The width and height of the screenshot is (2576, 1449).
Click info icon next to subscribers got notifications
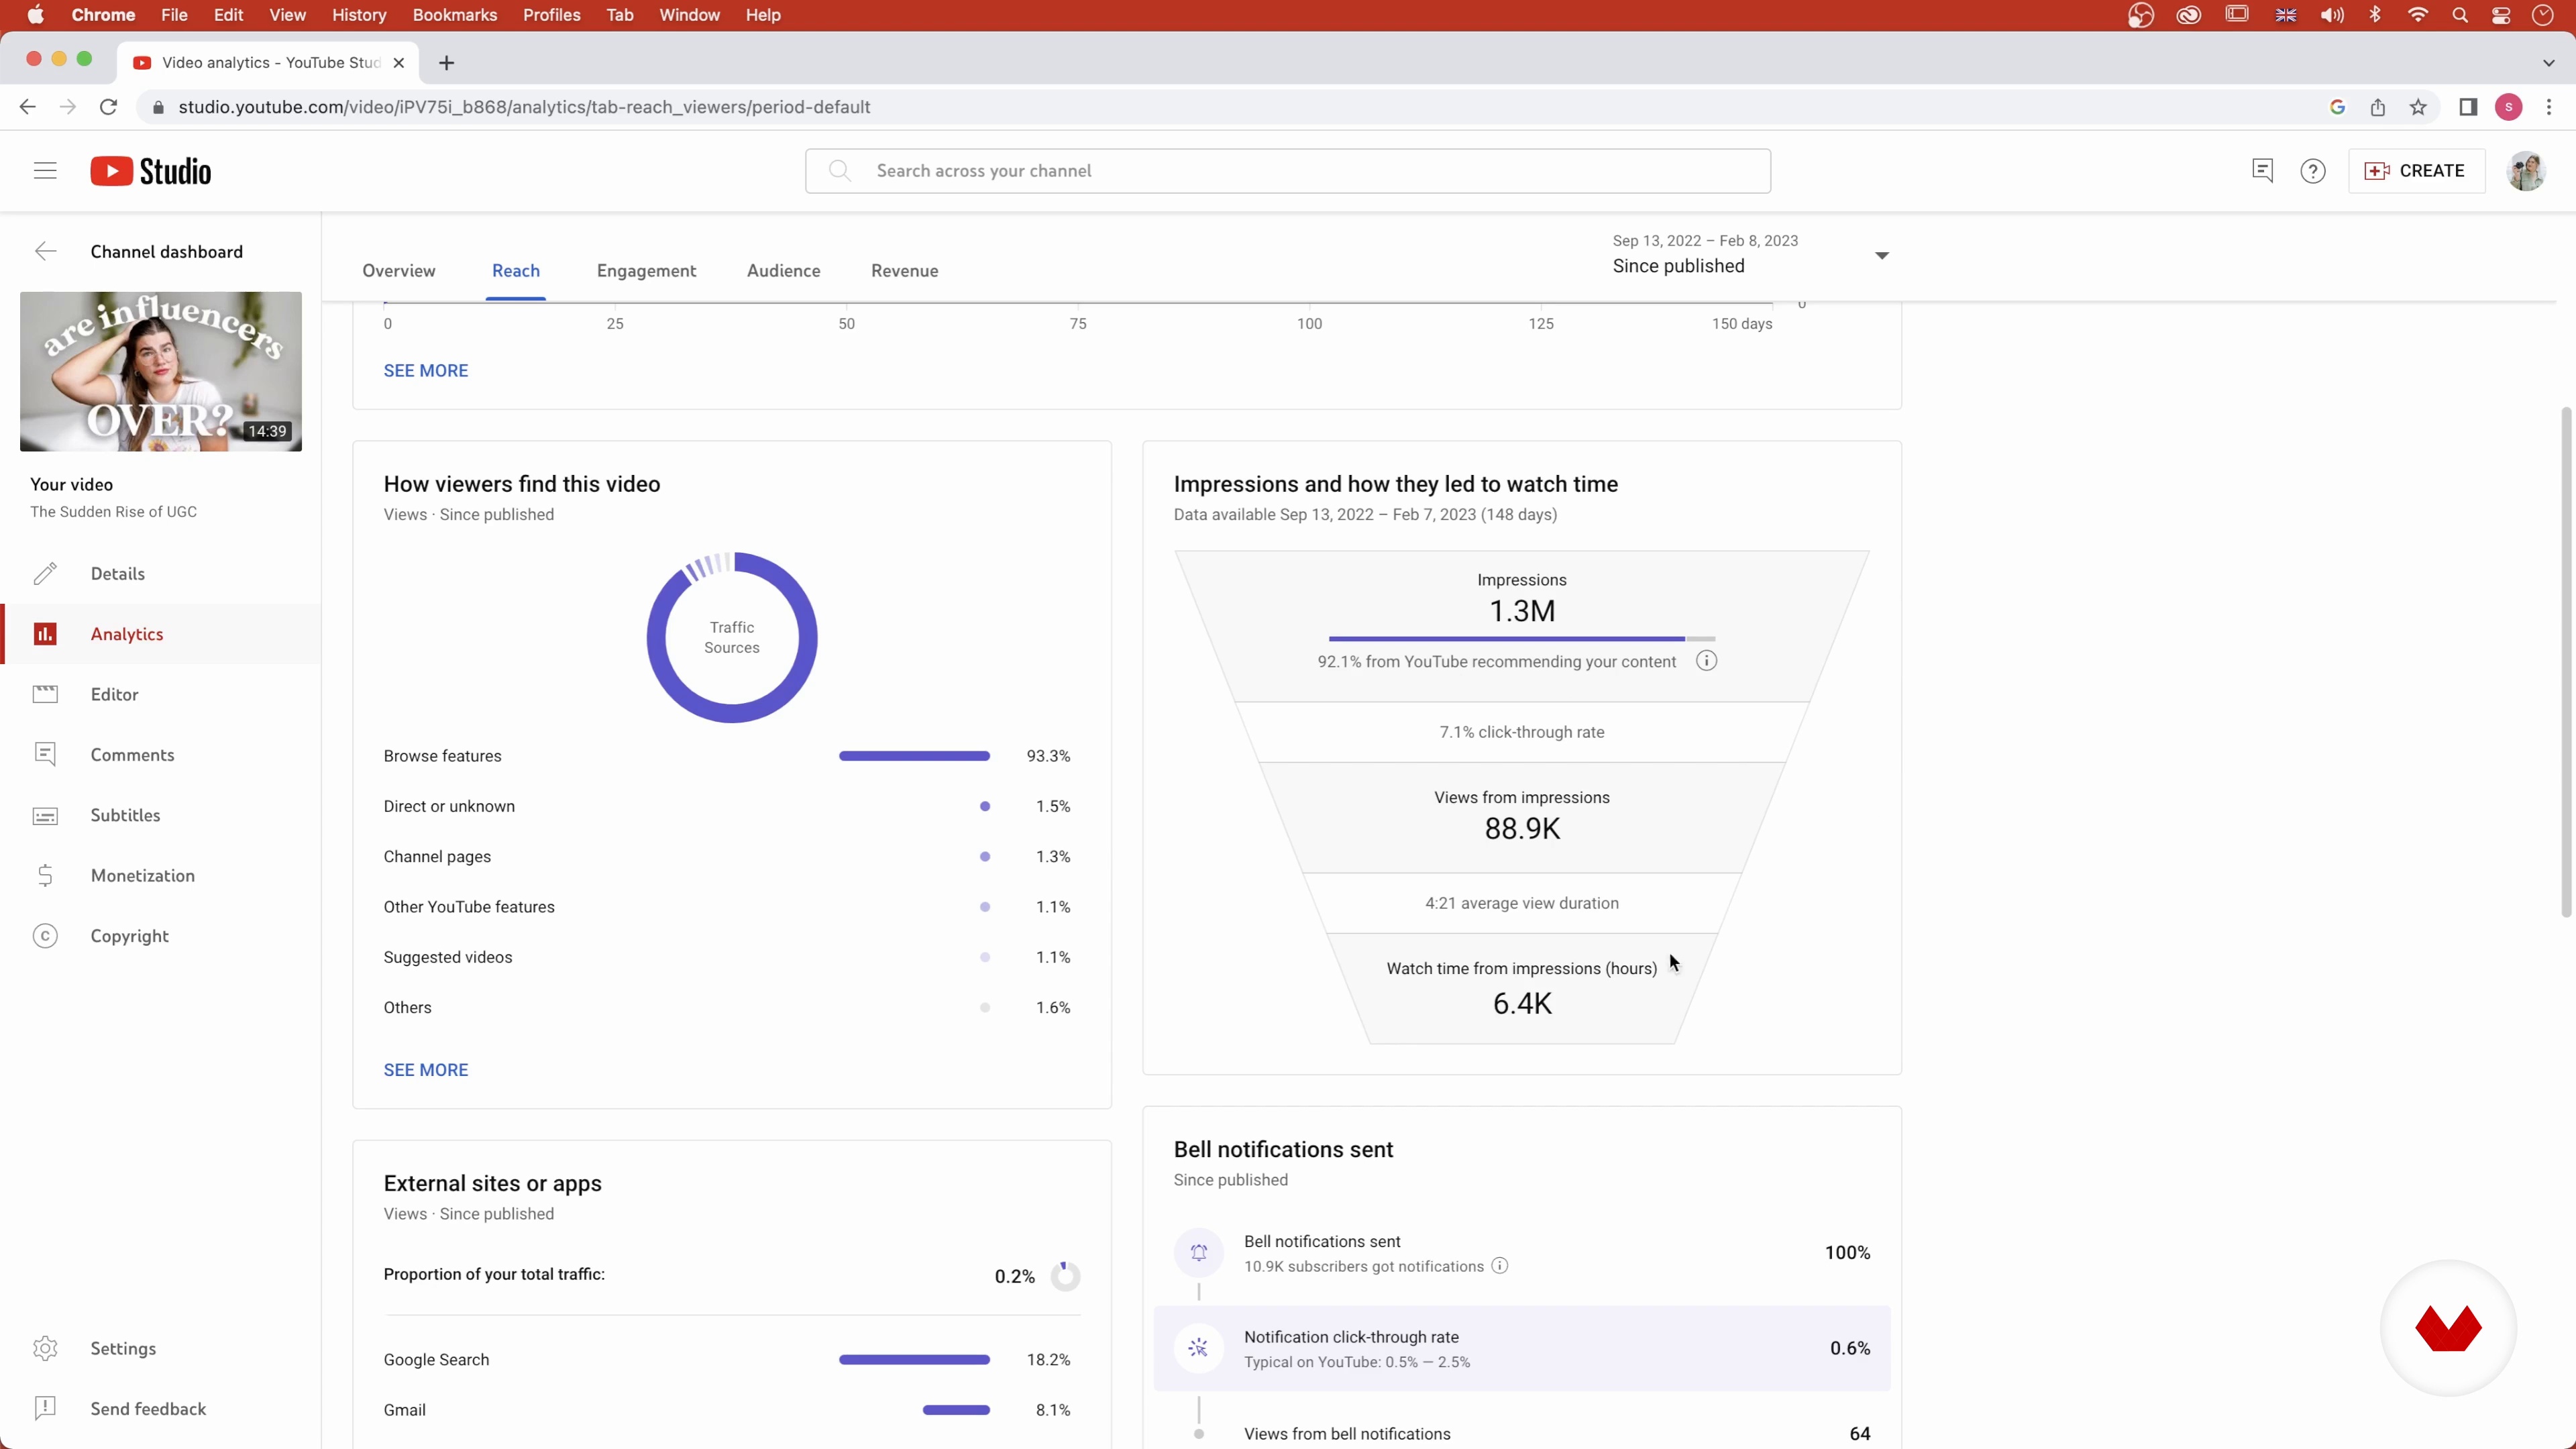tap(1500, 1266)
